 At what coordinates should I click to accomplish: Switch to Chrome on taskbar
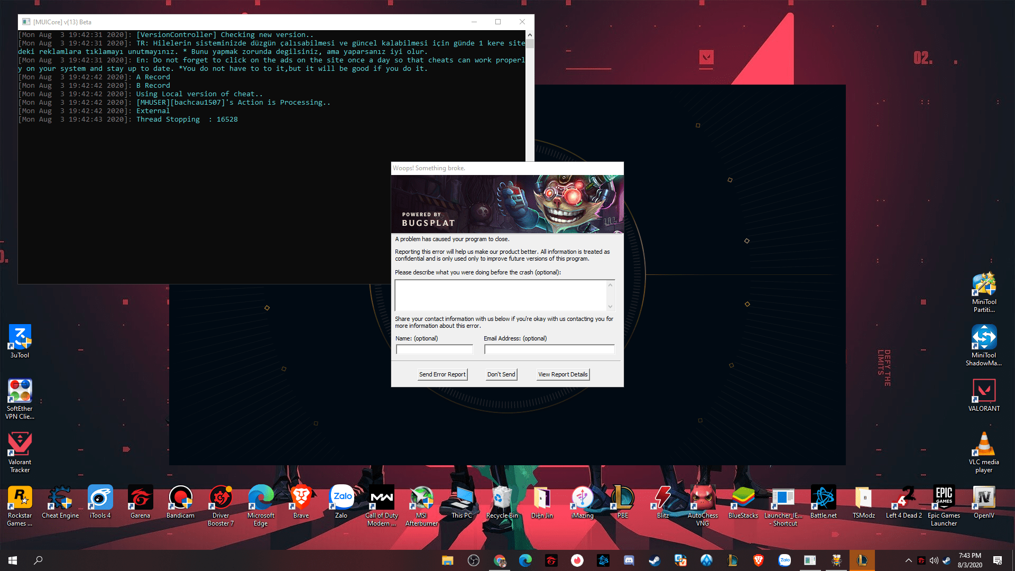pyautogui.click(x=500, y=560)
